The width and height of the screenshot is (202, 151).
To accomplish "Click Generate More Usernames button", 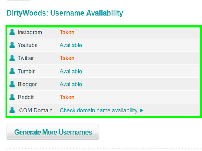I will point(53,132).
